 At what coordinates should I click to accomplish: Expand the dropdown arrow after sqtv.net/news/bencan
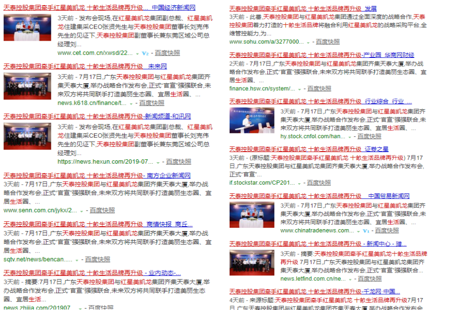click(x=77, y=260)
